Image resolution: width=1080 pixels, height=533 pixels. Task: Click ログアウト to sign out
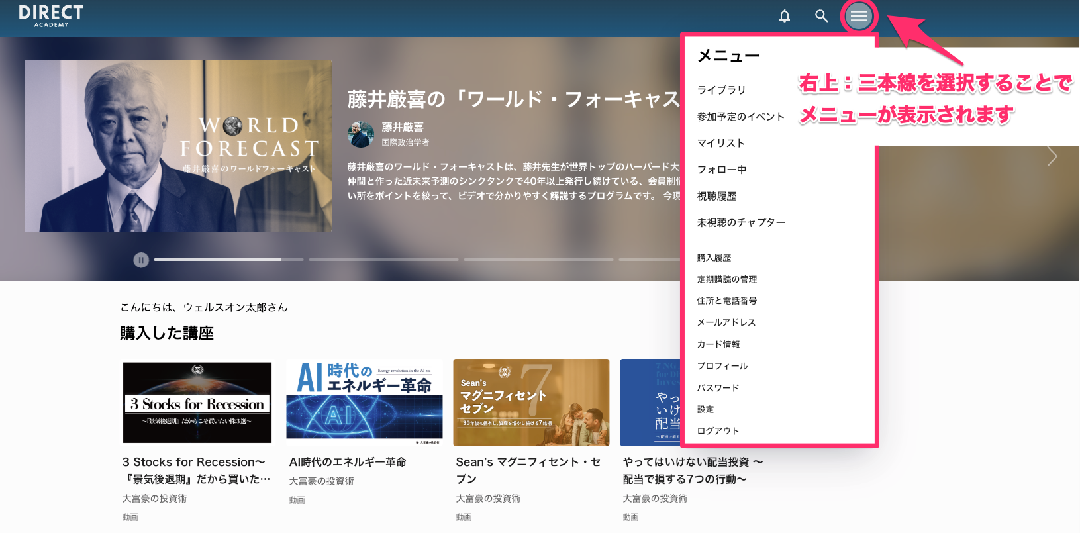pos(718,431)
